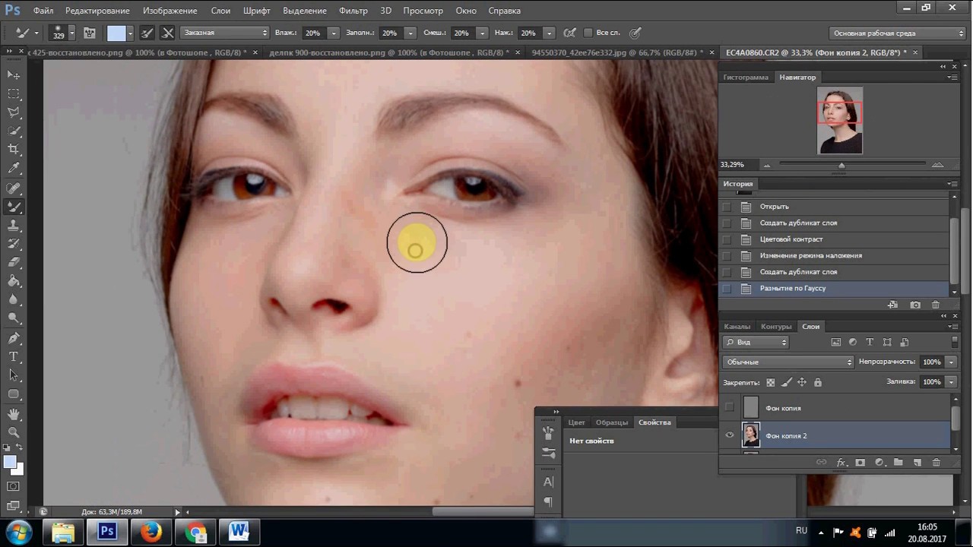Click camera snapshot icon in History panel
This screenshot has width=973, height=547.
pyautogui.click(x=915, y=305)
